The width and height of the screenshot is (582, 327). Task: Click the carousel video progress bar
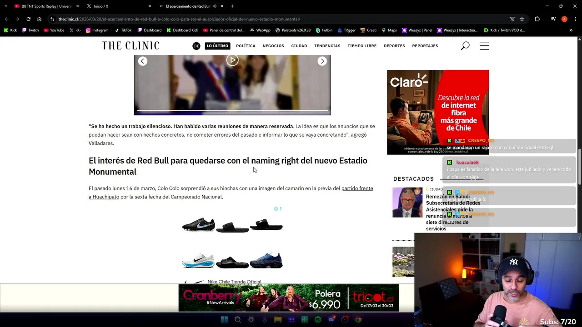(x=232, y=110)
